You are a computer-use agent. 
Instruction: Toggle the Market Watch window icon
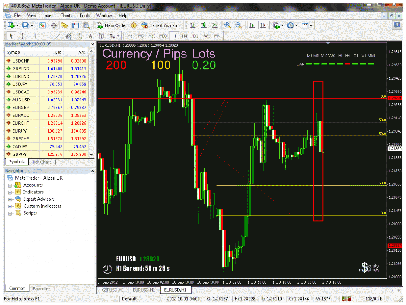point(42,25)
